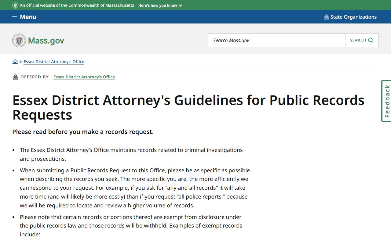Image resolution: width=391 pixels, height=244 pixels.
Task: Open the Feedback side tab
Action: (x=386, y=101)
